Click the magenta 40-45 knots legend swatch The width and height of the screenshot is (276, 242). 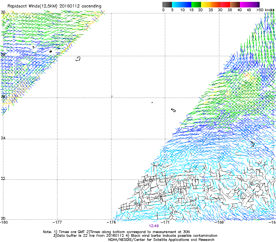[x=245, y=4]
